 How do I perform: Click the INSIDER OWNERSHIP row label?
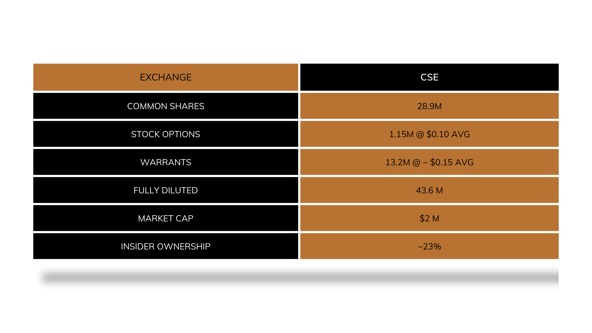point(166,246)
